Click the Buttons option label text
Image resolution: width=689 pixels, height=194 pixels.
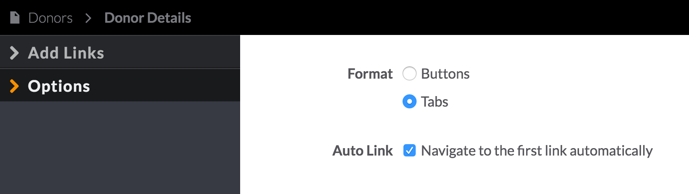[x=445, y=74]
